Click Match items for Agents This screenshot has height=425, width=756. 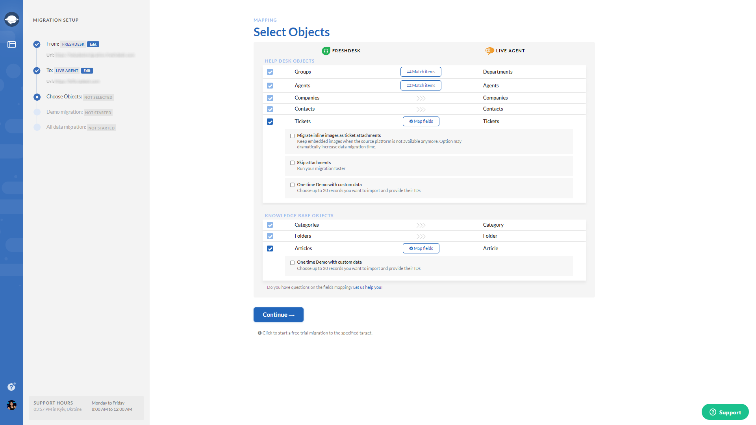tap(421, 85)
